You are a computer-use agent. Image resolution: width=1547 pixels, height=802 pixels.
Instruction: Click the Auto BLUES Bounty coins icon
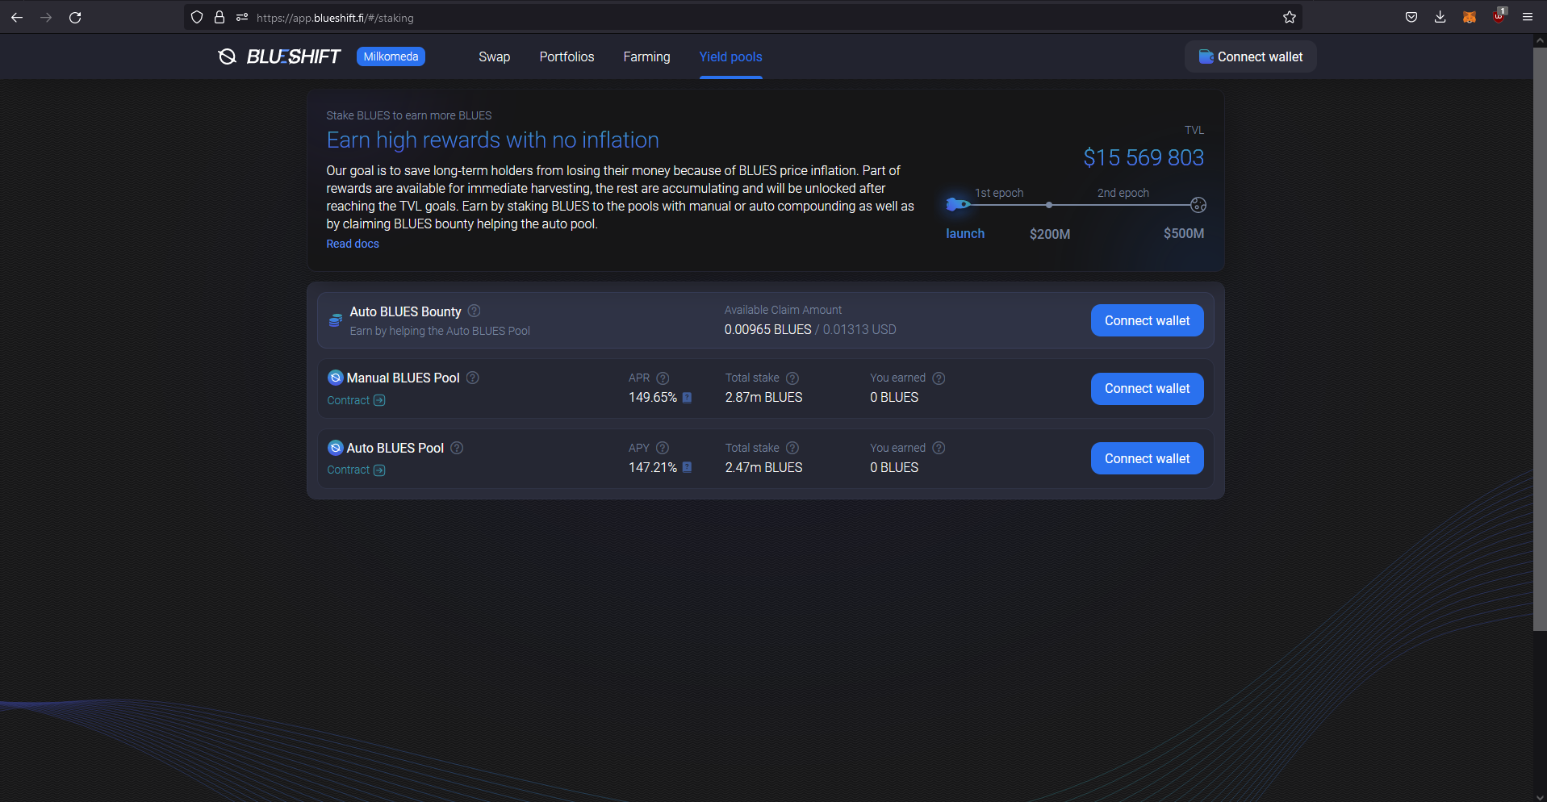[x=336, y=320]
